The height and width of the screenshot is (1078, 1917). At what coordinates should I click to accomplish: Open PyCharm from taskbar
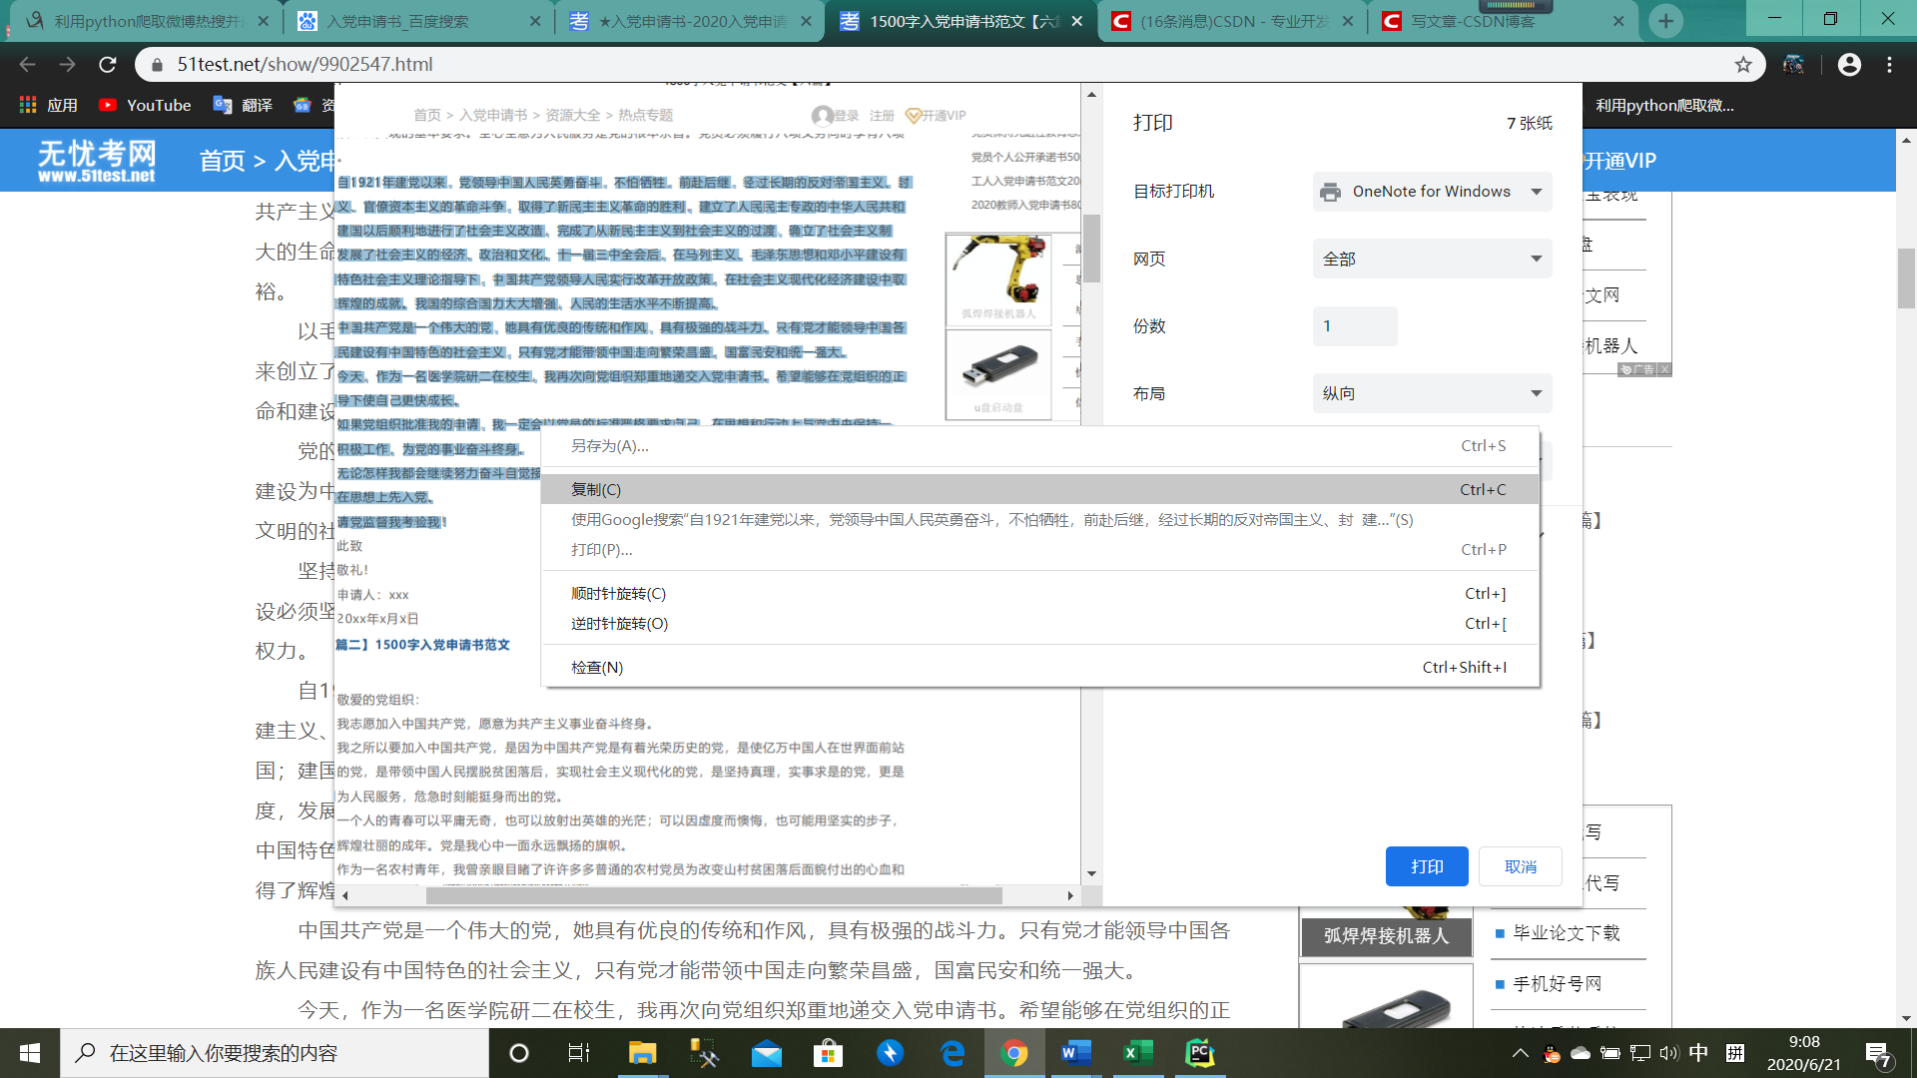coord(1199,1053)
